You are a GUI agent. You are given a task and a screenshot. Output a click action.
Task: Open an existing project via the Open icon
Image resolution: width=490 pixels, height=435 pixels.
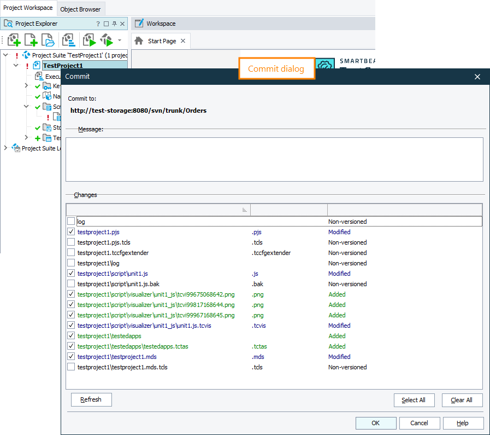[x=48, y=40]
